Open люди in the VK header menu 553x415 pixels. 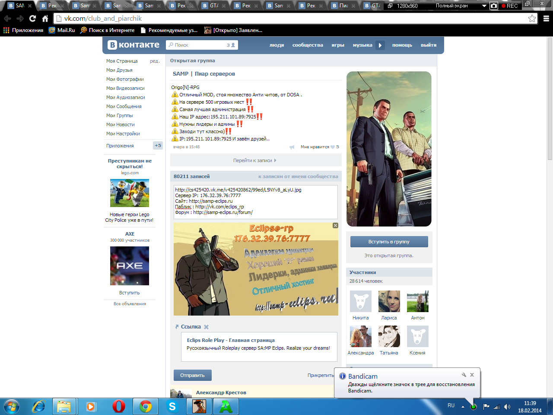[276, 45]
